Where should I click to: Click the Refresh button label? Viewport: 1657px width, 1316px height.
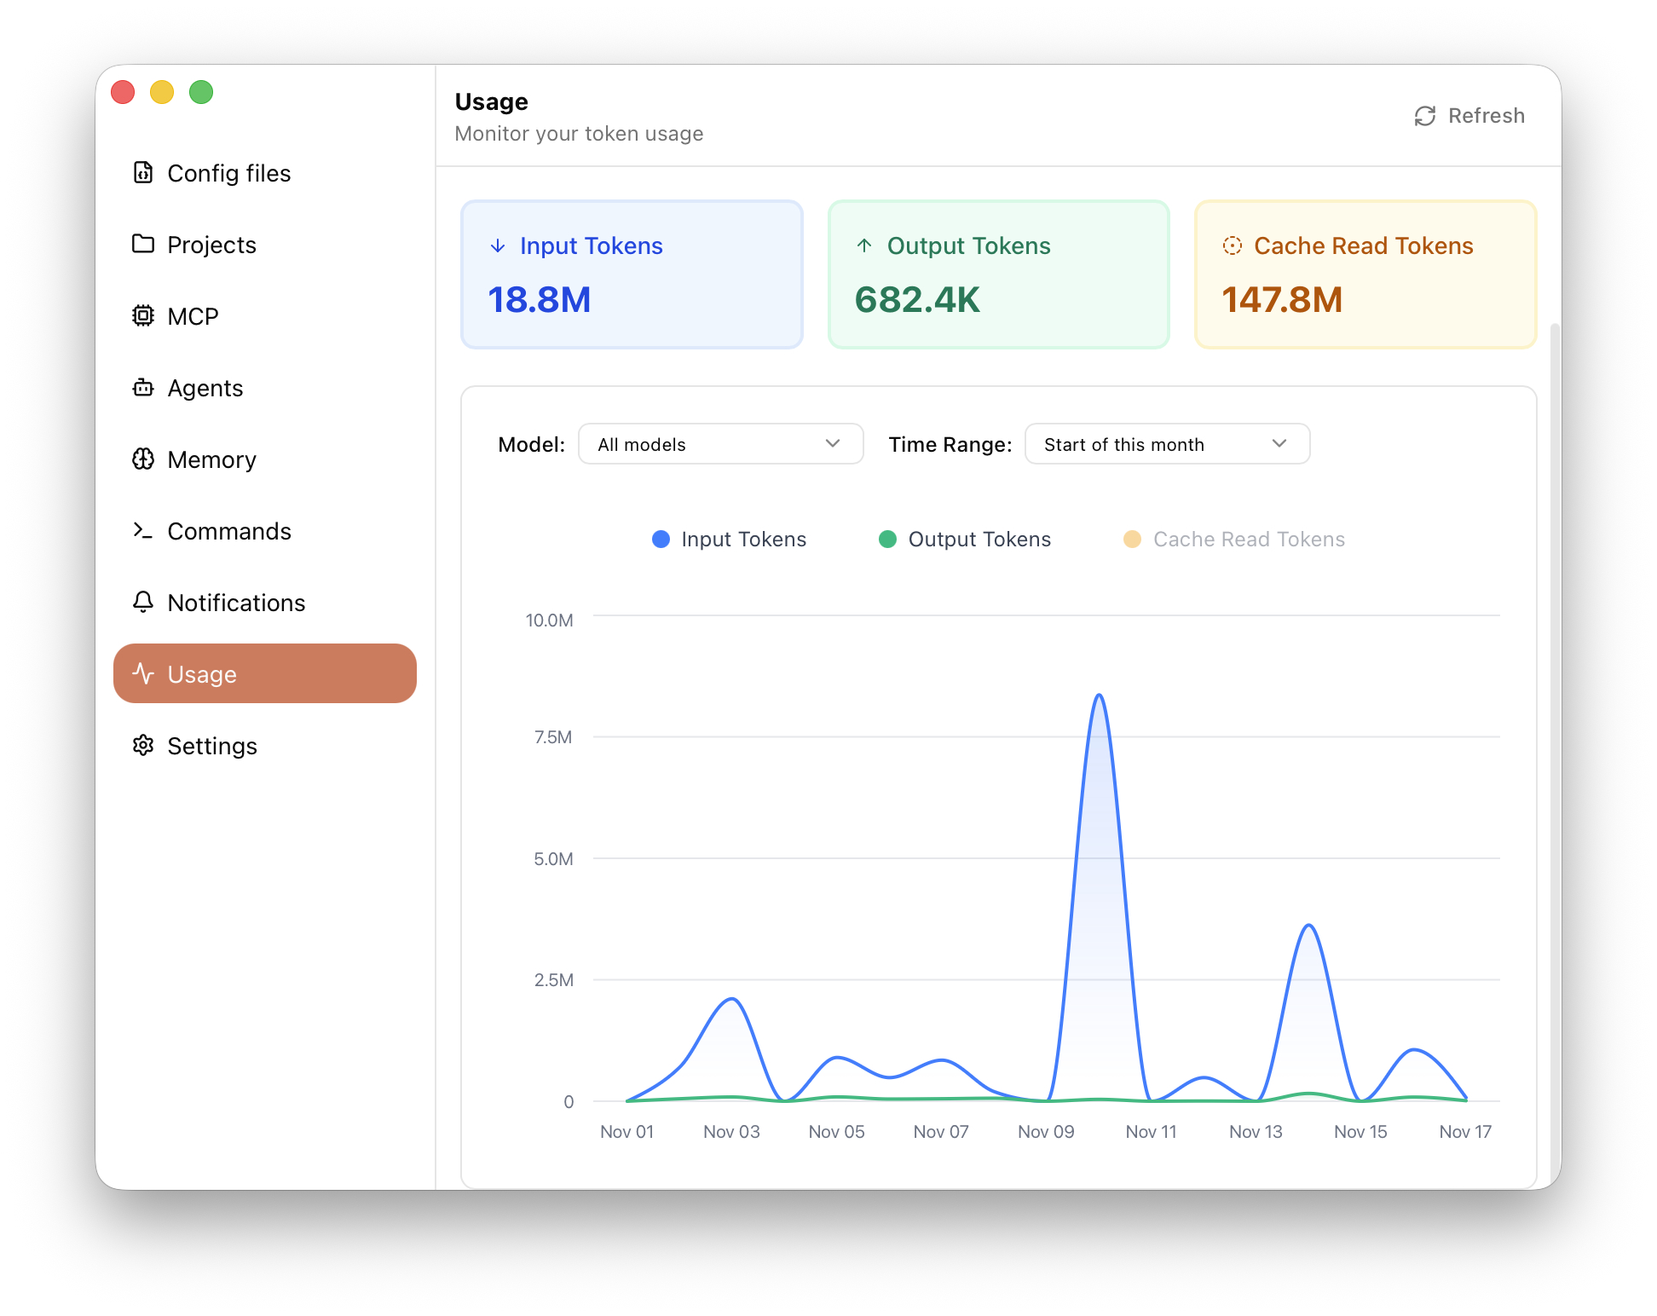point(1486,116)
